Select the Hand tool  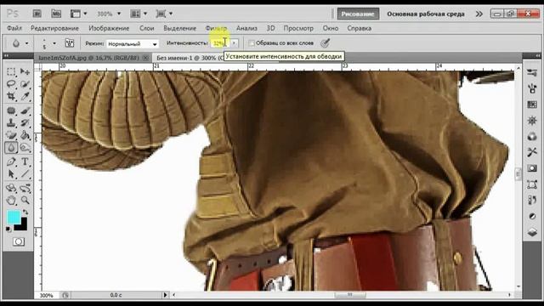[11, 201]
